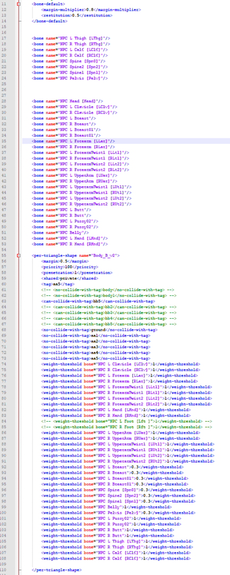
Task: Click line number 35 in the gutter
Action: 4,141
